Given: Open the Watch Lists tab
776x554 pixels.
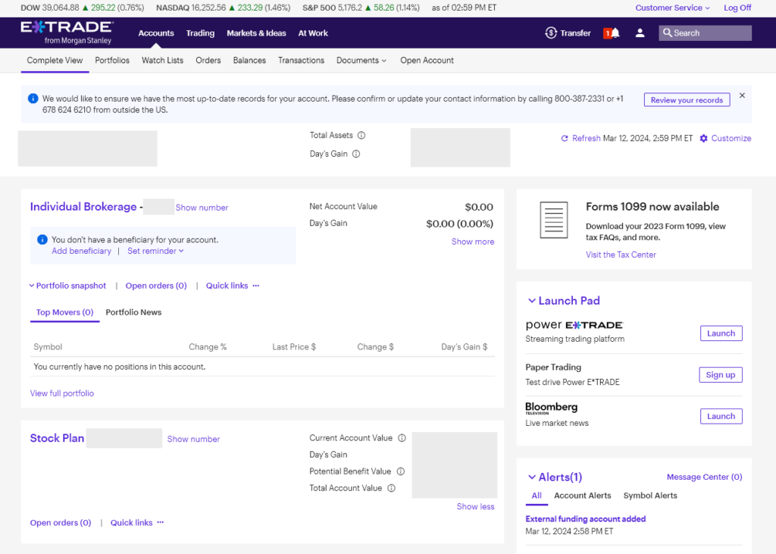Looking at the screenshot, I should [x=162, y=61].
